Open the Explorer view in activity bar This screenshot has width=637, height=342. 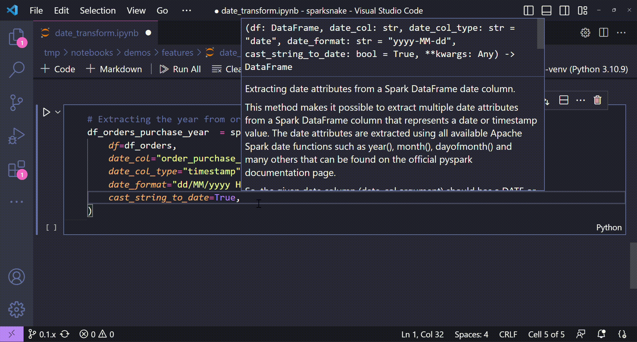tap(17, 37)
